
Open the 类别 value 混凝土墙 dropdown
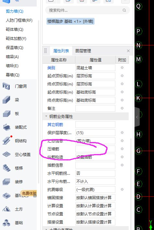coord(95,68)
